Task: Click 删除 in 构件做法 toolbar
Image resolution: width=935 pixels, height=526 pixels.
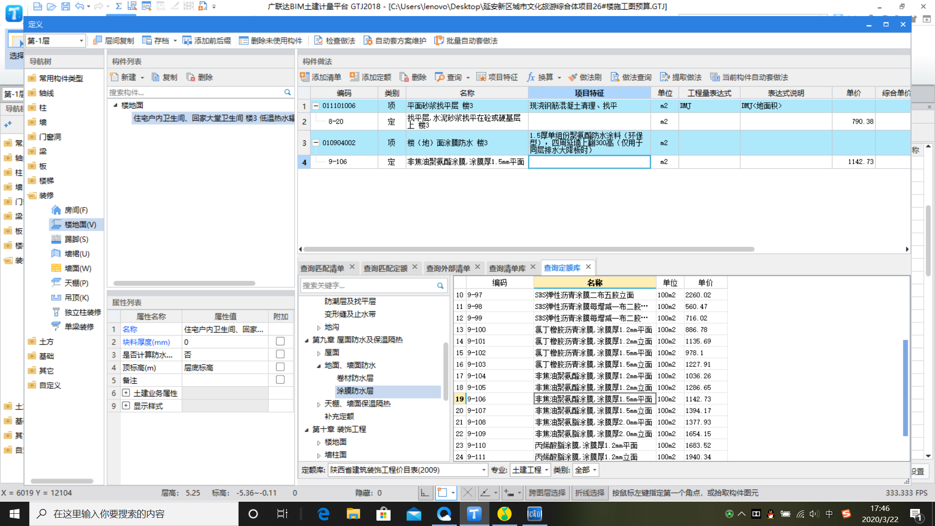Action: (x=413, y=77)
